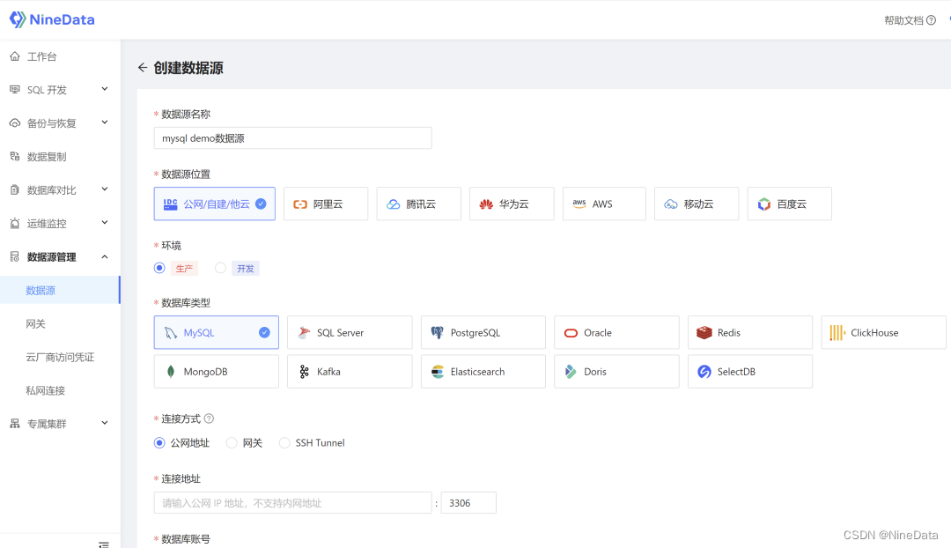This screenshot has height=548, width=951.
Task: Click the help question mark next to 连接方式
Action: (209, 418)
